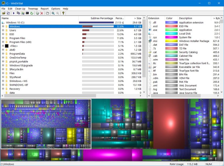Copy the selected path via Copy icon
The image size is (224, 166).
(x=19, y=13)
